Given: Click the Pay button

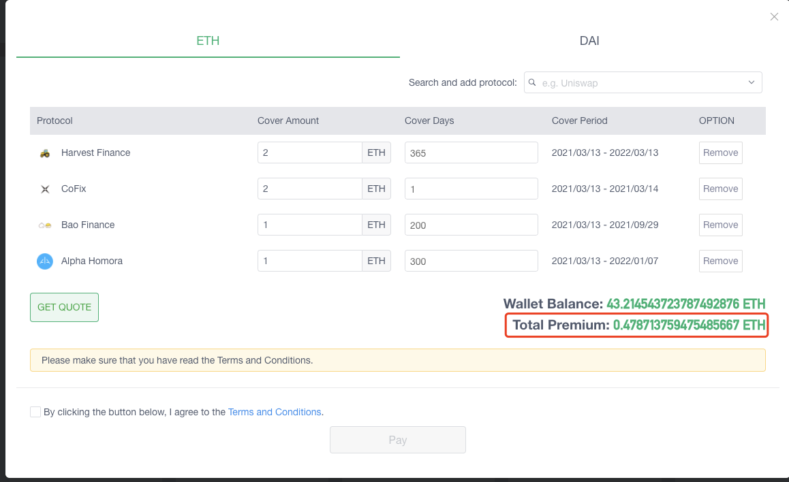Looking at the screenshot, I should [x=397, y=440].
